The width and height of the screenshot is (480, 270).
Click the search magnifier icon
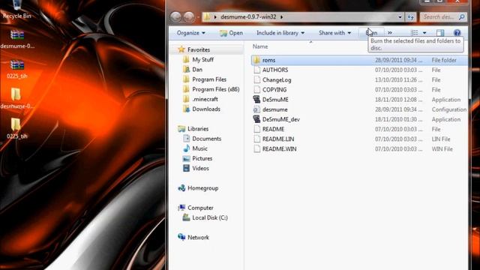click(462, 17)
